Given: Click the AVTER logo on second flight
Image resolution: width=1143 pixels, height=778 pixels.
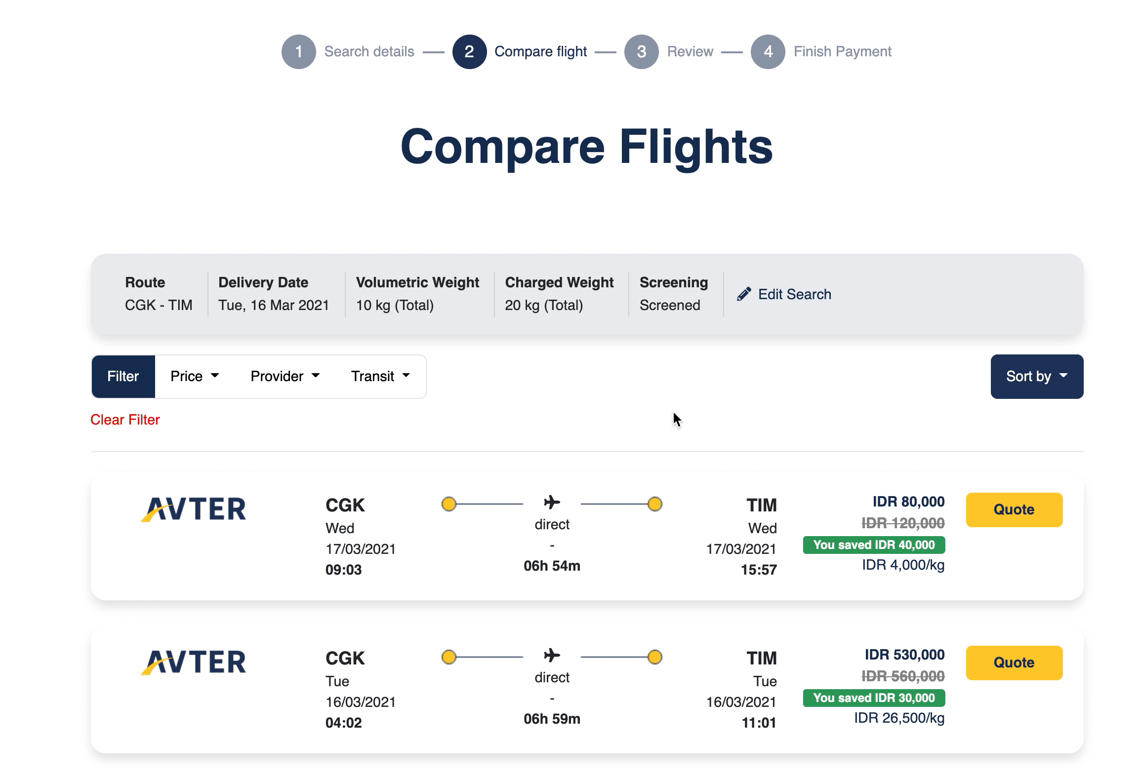Looking at the screenshot, I should (193, 662).
